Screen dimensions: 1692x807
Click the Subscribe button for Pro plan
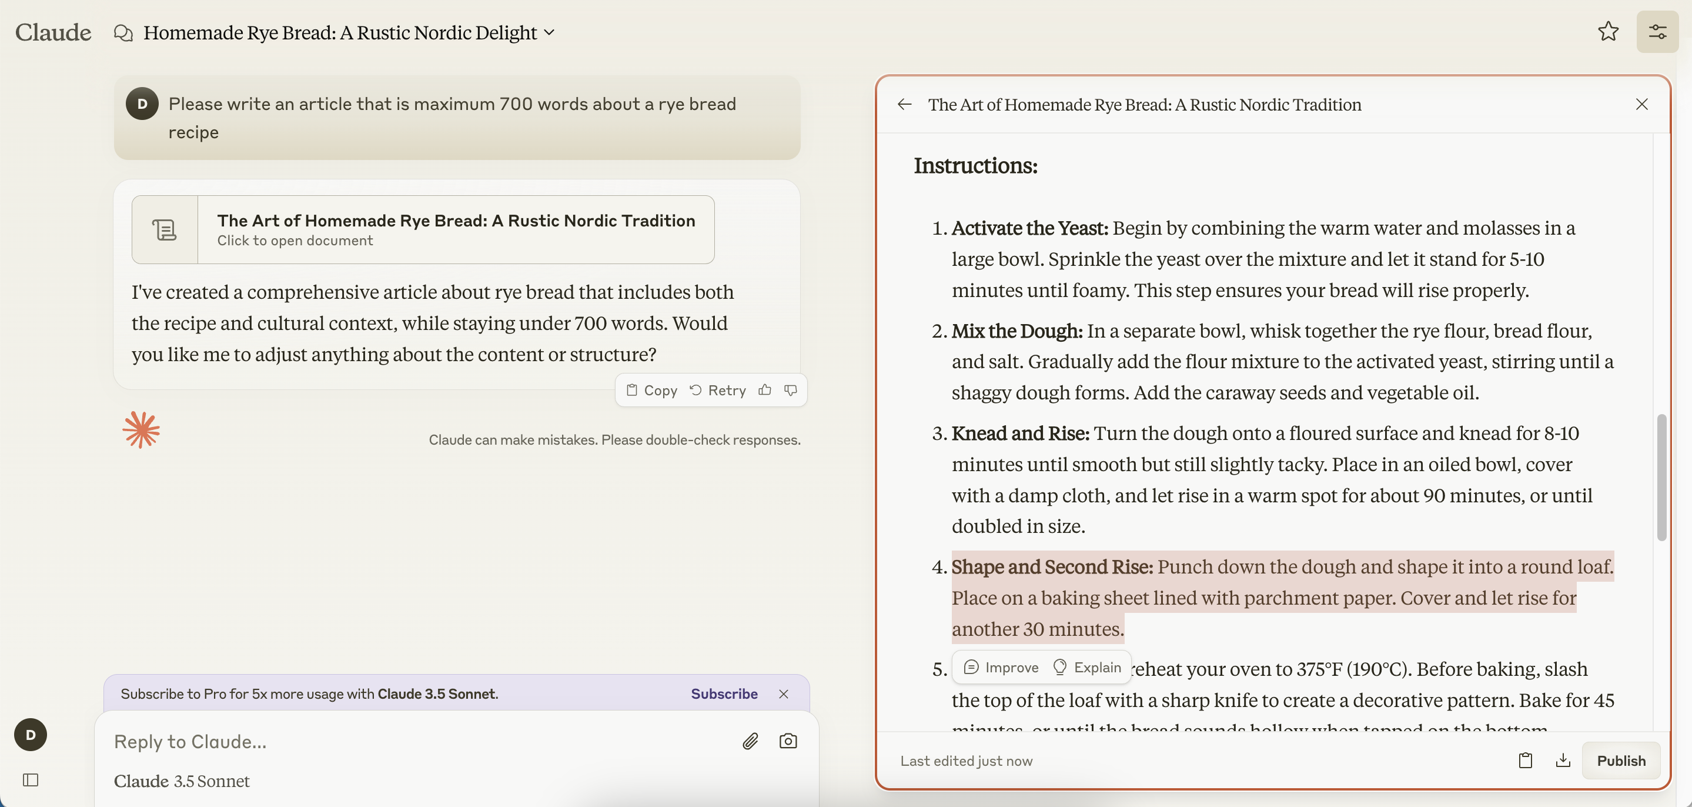point(724,693)
